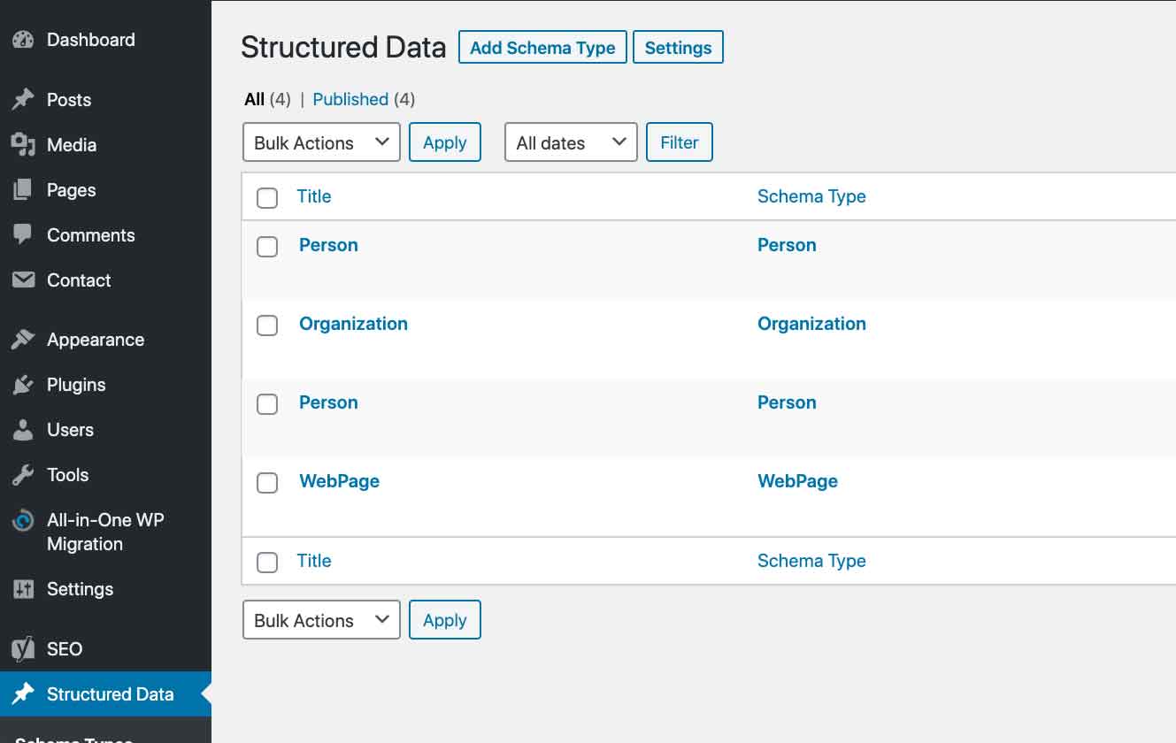Select the All (4) filter view
Image resolution: width=1176 pixels, height=743 pixels.
pyautogui.click(x=254, y=99)
